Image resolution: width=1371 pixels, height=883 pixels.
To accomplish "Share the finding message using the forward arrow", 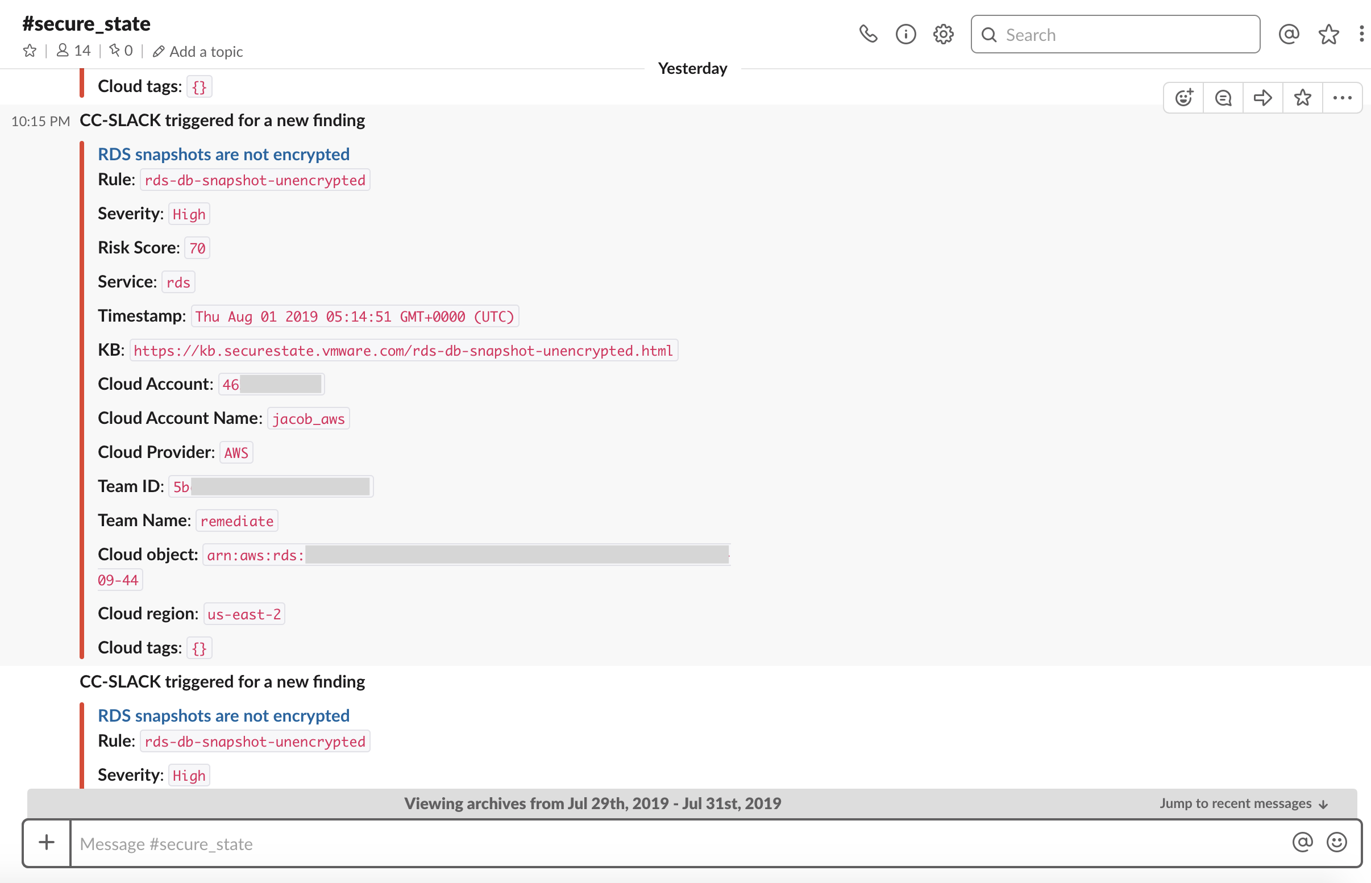I will coord(1262,98).
